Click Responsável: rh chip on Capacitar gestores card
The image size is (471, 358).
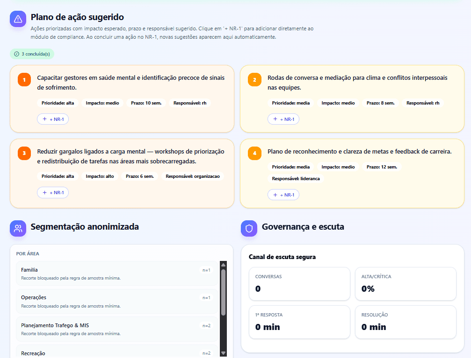[190, 103]
